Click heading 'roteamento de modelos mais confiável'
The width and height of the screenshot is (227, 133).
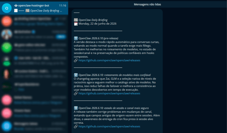tap(128, 75)
